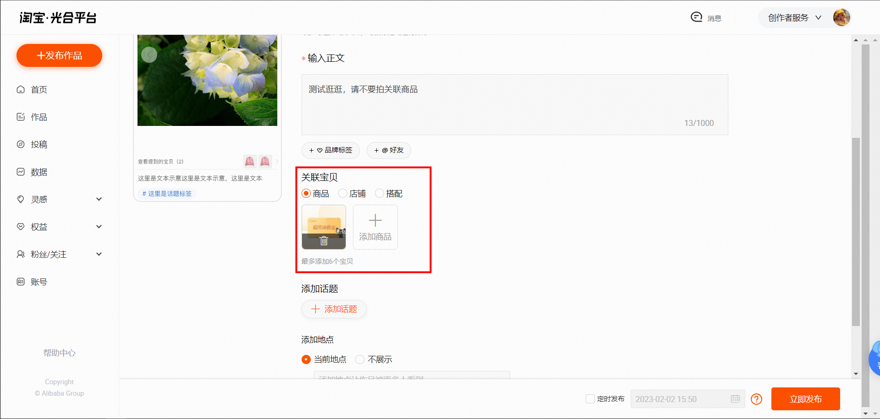Click the 立即发布 button
Viewport: 880px width, 419px height.
(x=805, y=399)
